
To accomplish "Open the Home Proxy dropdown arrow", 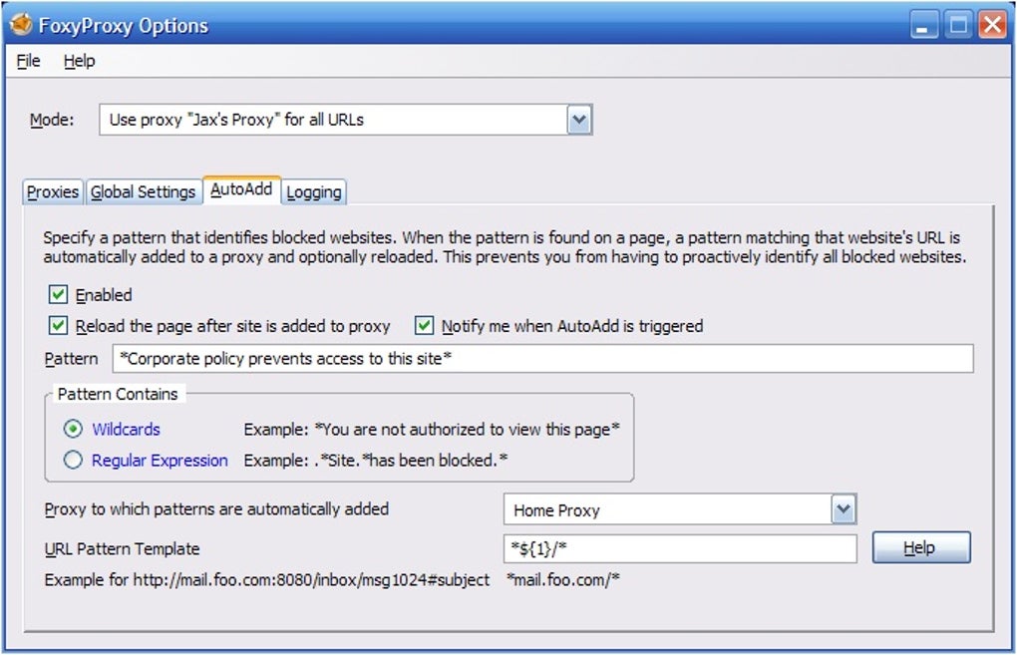I will point(844,509).
